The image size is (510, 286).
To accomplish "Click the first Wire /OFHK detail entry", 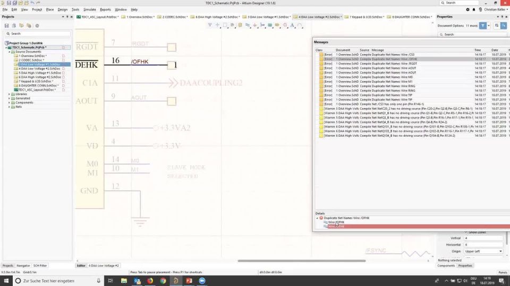I will point(336,222).
